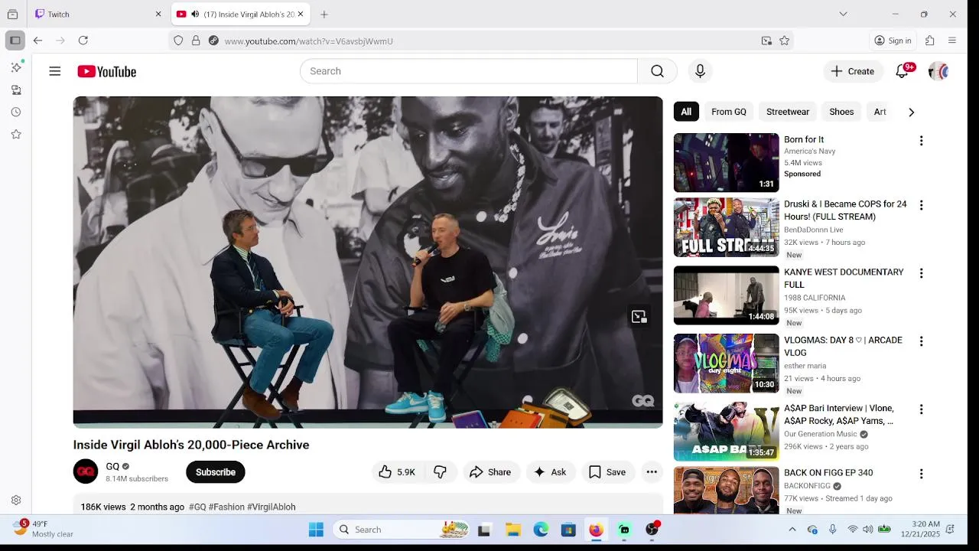
Task: Close the YouTube browser tab
Action: [301, 14]
